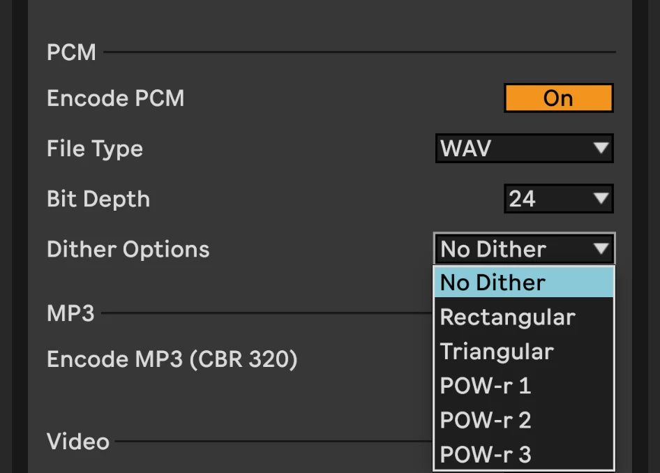Click the PCM section header
660x473 pixels.
tap(70, 52)
